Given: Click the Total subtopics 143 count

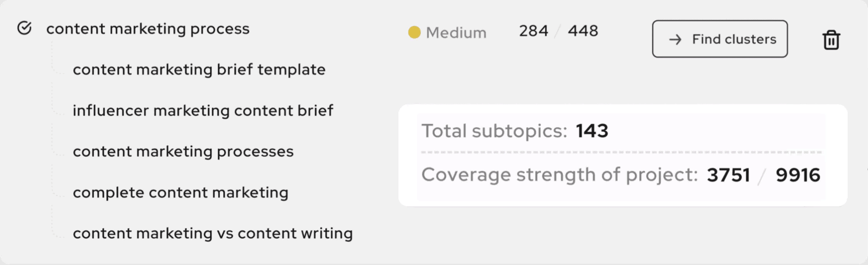Looking at the screenshot, I should pyautogui.click(x=592, y=131).
